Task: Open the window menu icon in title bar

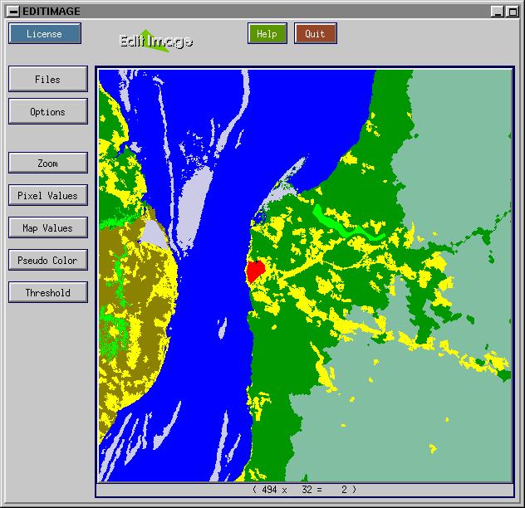Action: [13, 12]
